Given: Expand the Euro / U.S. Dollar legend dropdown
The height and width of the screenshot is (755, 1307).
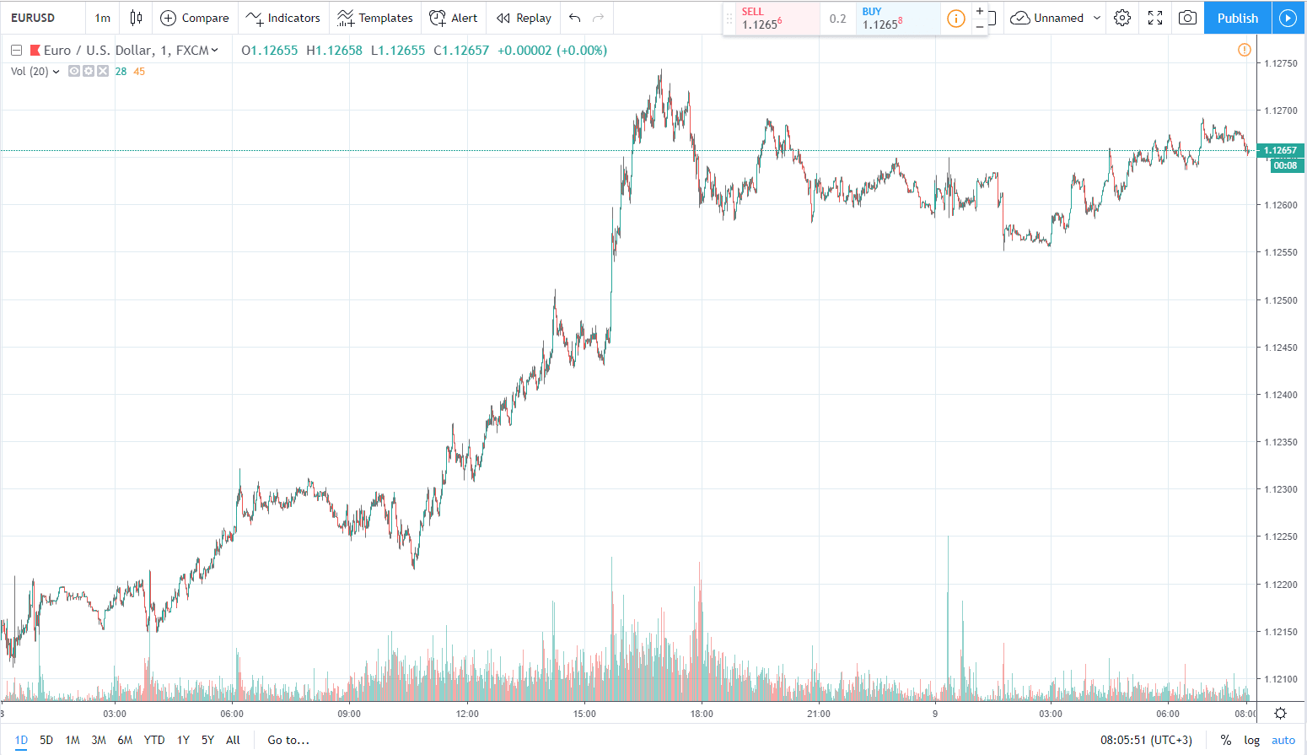Looking at the screenshot, I should click(215, 51).
